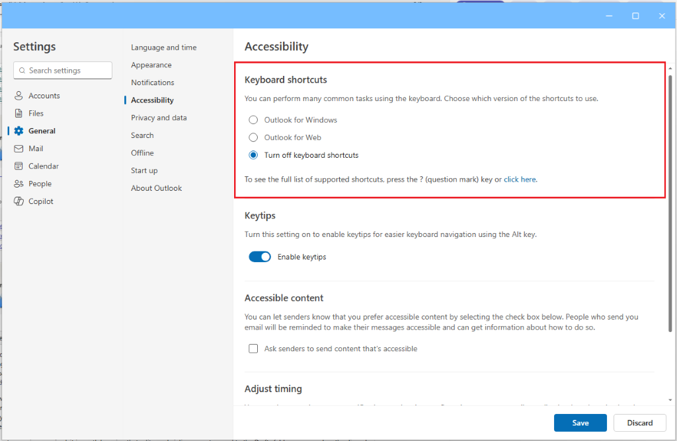Close the Settings window

tap(662, 16)
